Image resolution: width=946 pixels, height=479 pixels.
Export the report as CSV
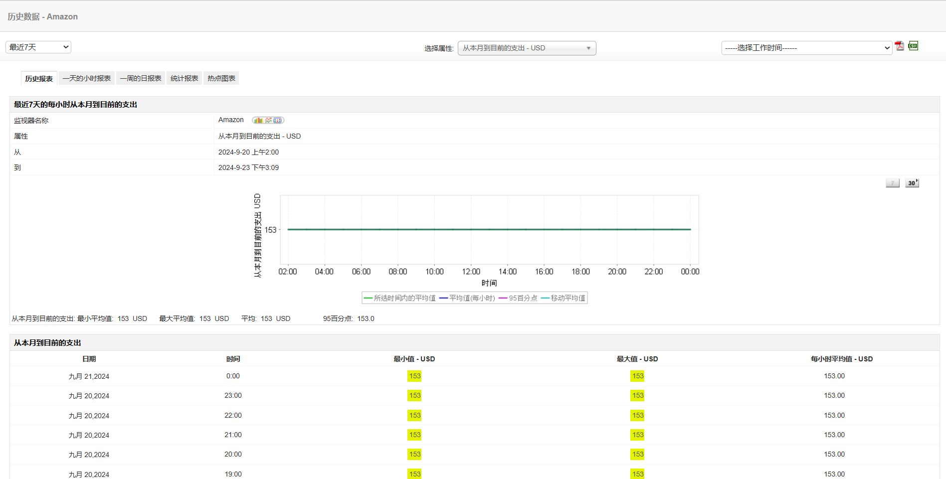pos(913,46)
